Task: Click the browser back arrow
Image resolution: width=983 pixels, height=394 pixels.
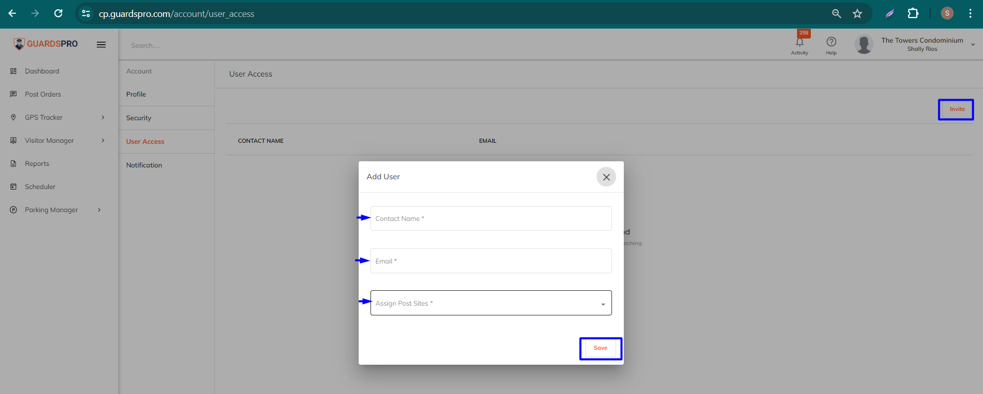Action: click(12, 13)
